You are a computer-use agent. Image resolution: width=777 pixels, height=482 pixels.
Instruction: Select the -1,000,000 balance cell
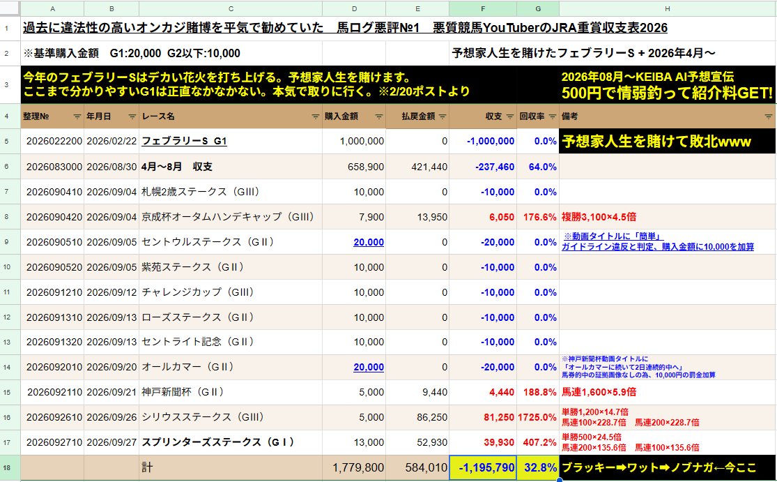coord(483,142)
